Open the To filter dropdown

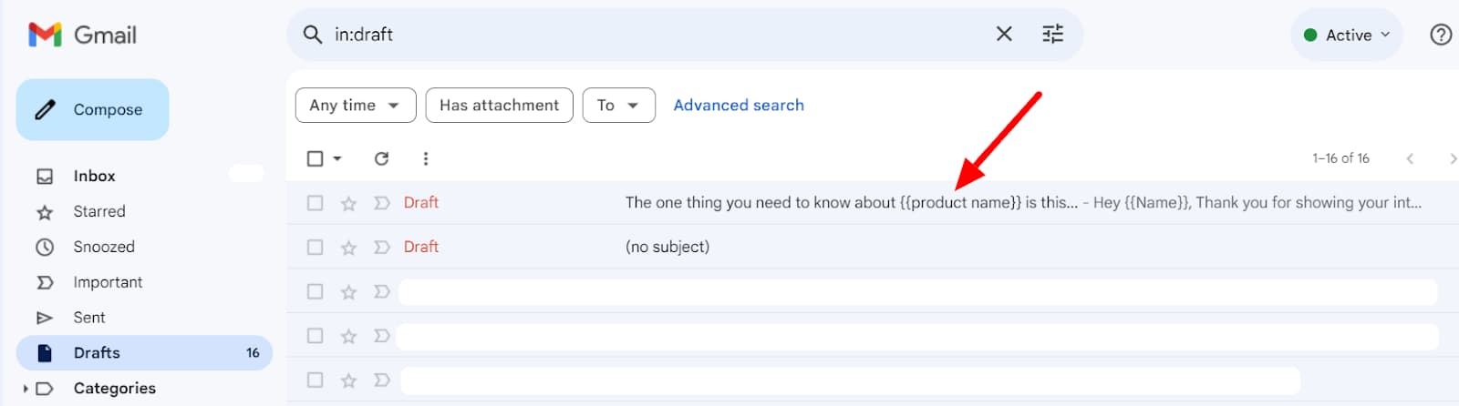618,105
